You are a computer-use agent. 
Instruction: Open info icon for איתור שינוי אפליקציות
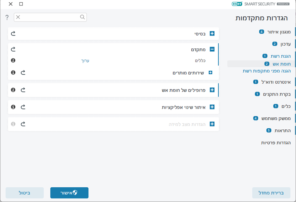(x=13, y=107)
